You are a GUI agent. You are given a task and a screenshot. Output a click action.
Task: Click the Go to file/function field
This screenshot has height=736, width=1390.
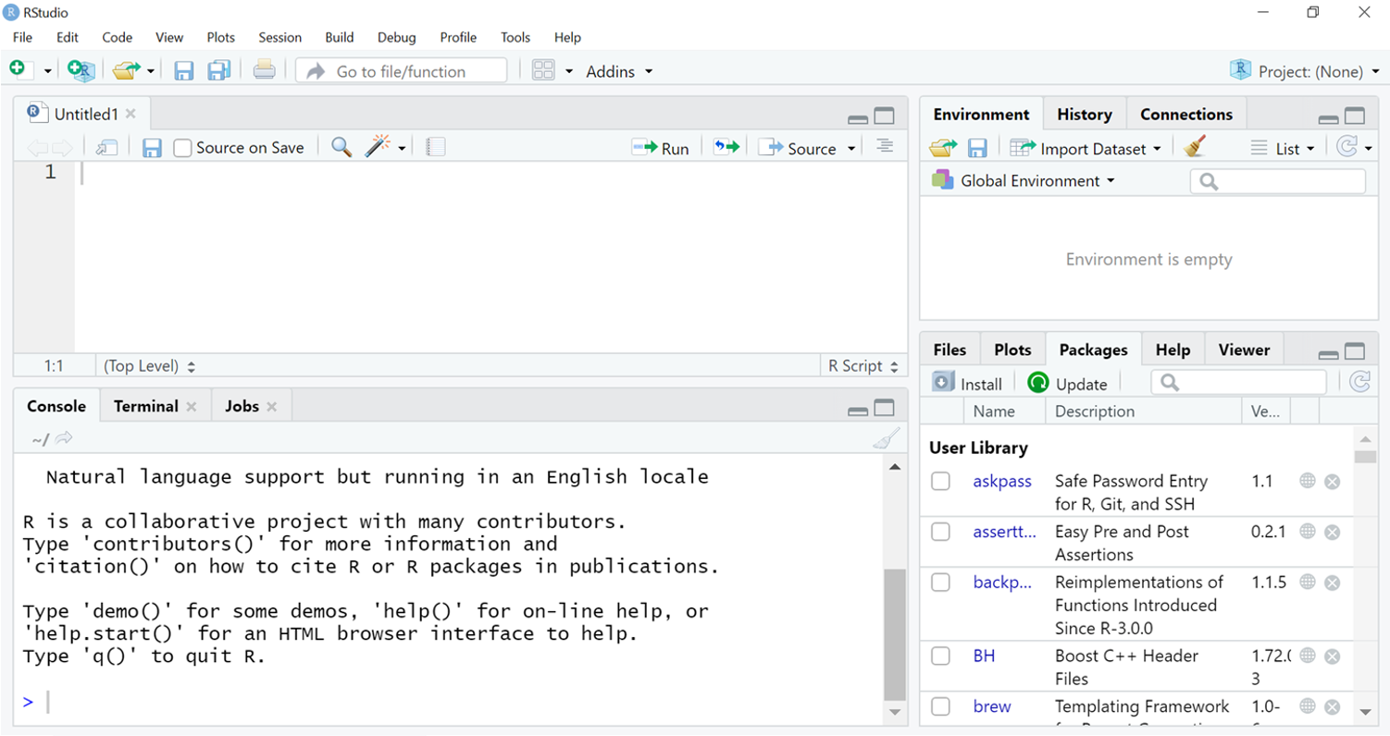401,71
